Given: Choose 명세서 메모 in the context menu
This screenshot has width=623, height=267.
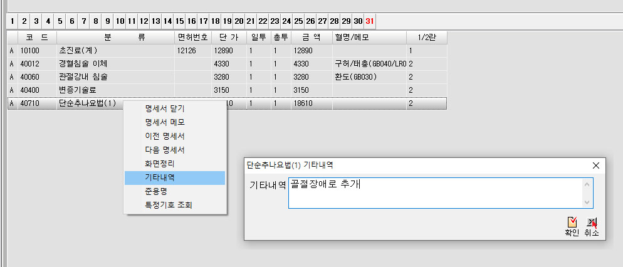Looking at the screenshot, I should coord(164,122).
